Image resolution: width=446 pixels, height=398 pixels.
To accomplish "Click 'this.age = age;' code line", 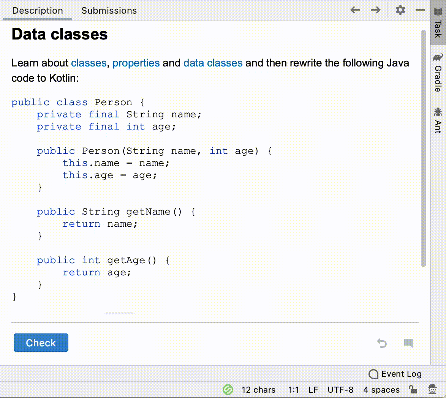I will [109, 175].
